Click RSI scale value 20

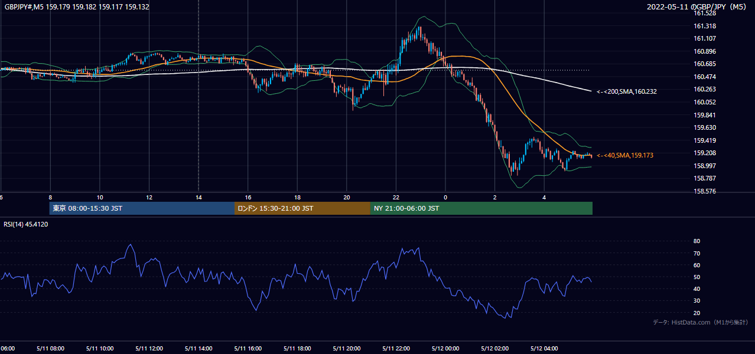(697, 313)
